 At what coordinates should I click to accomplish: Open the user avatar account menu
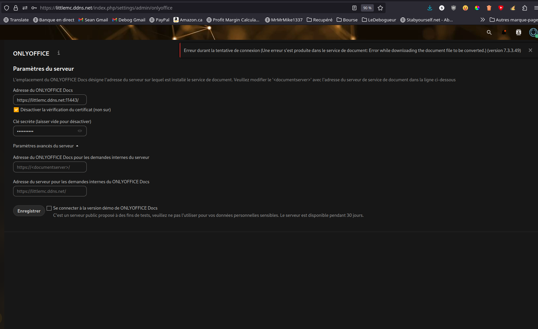click(533, 32)
